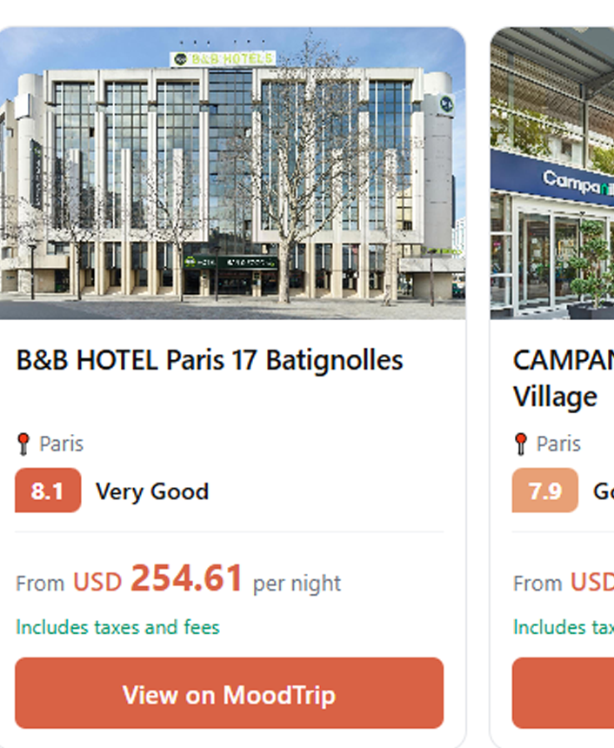Open the B&B HOTEL Paris 17 Batignolles title

210,360
